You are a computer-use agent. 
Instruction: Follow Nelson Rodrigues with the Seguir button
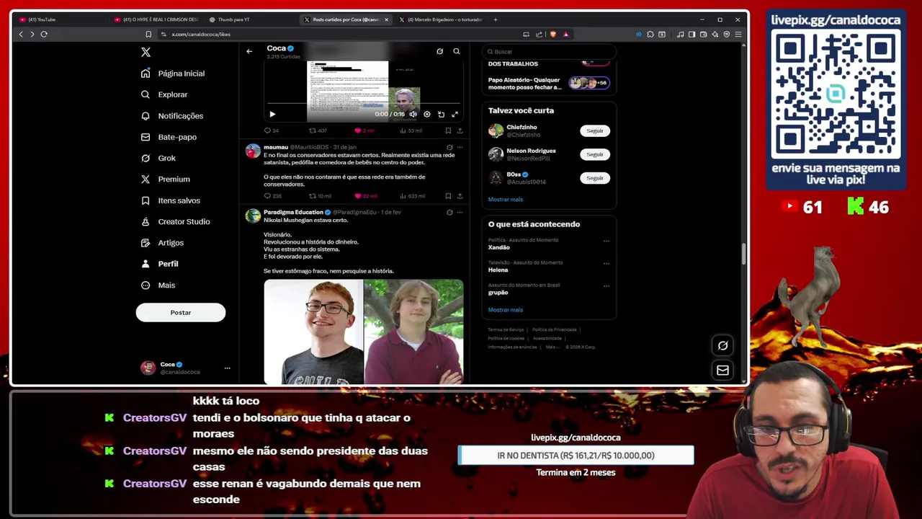pyautogui.click(x=595, y=154)
